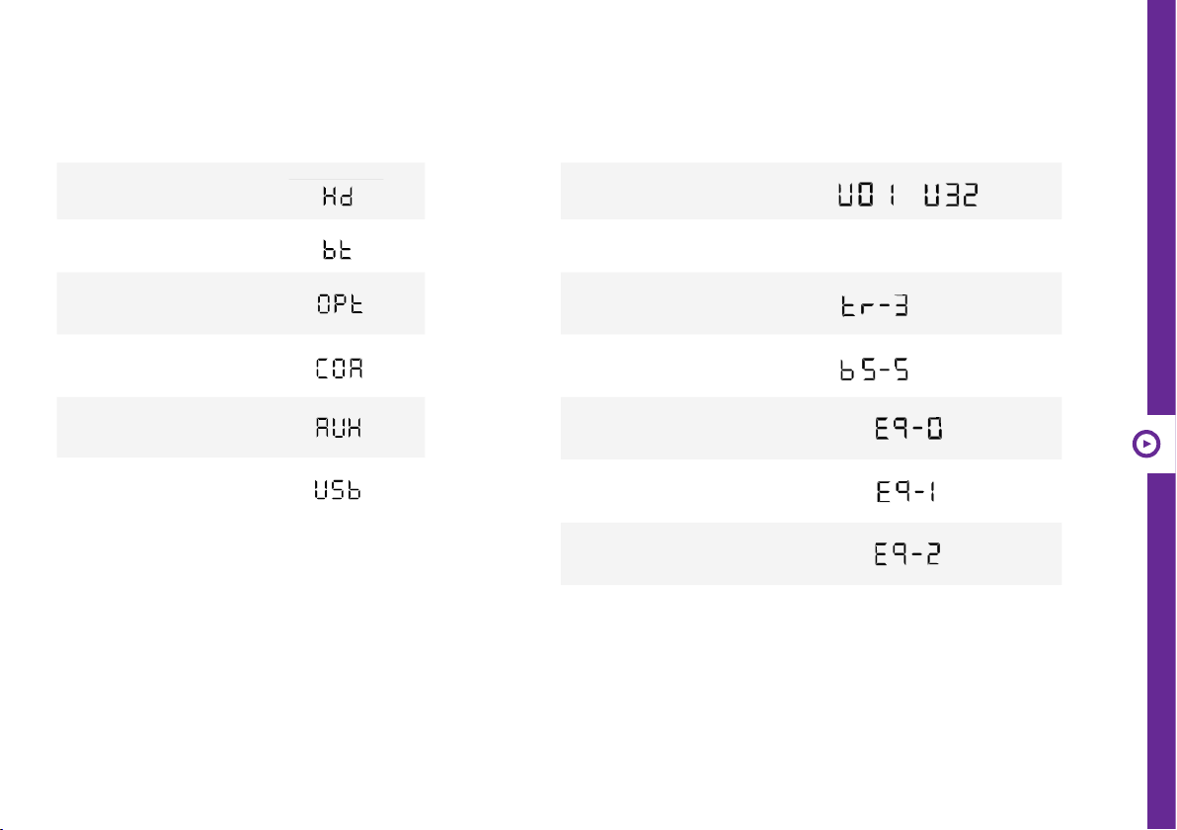Click the purple sidebar section below the play icon
Viewport: 1177px width, 830px height.
(1161, 650)
